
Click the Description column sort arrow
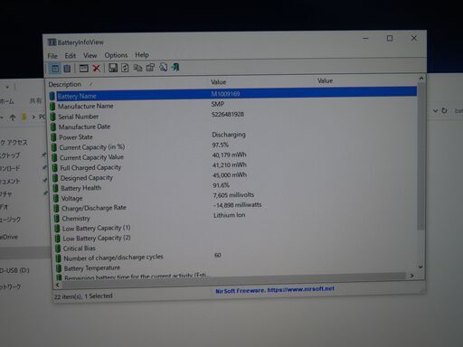click(x=90, y=84)
